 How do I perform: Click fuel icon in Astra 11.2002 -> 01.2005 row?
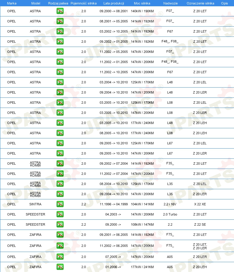tap(60, 62)
